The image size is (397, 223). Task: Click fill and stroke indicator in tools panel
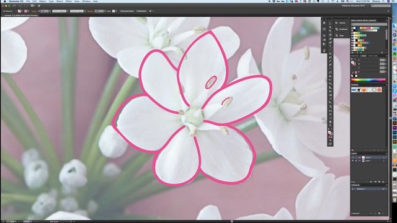coord(330,133)
